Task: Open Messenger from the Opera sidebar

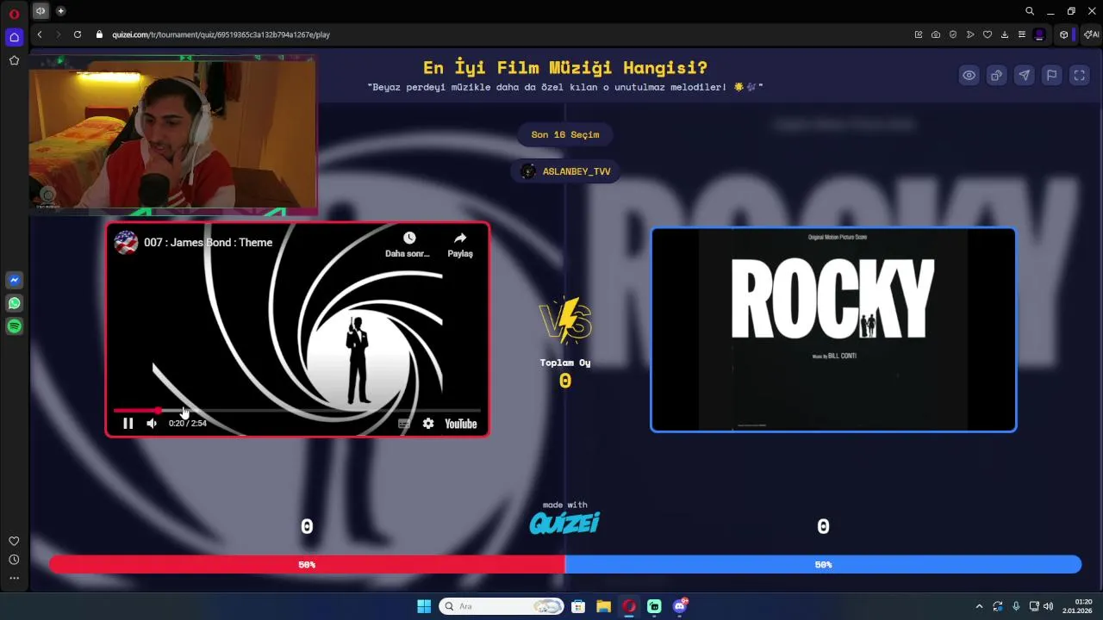Action: [x=14, y=280]
